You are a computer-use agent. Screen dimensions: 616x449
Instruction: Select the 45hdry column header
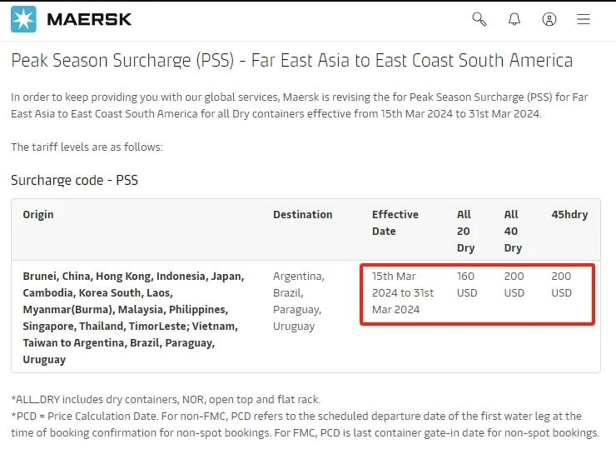[x=569, y=214]
